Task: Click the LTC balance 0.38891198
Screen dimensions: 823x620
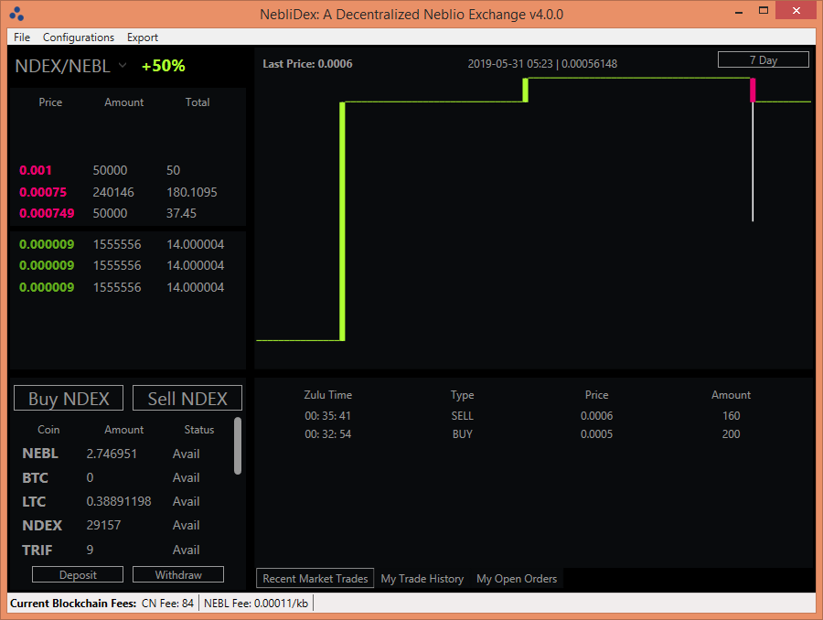Action: [119, 501]
